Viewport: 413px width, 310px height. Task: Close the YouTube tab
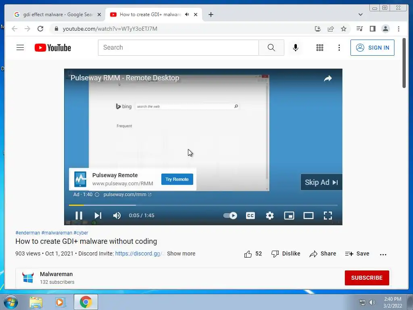click(196, 15)
